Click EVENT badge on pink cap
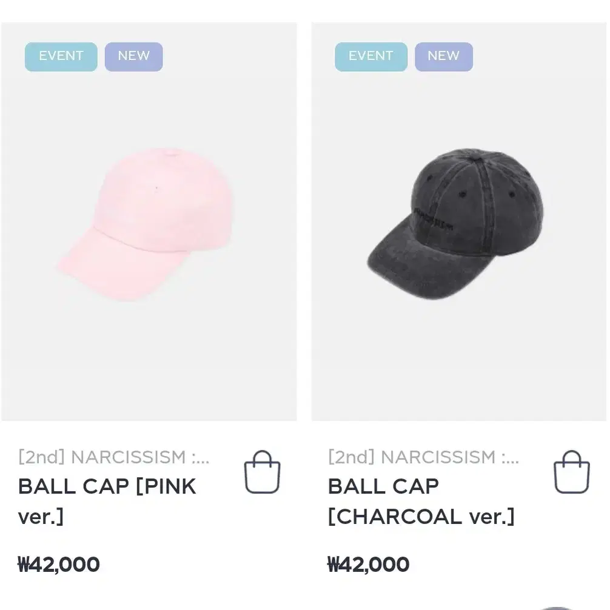Viewport: 610px width, 610px height. tap(61, 57)
